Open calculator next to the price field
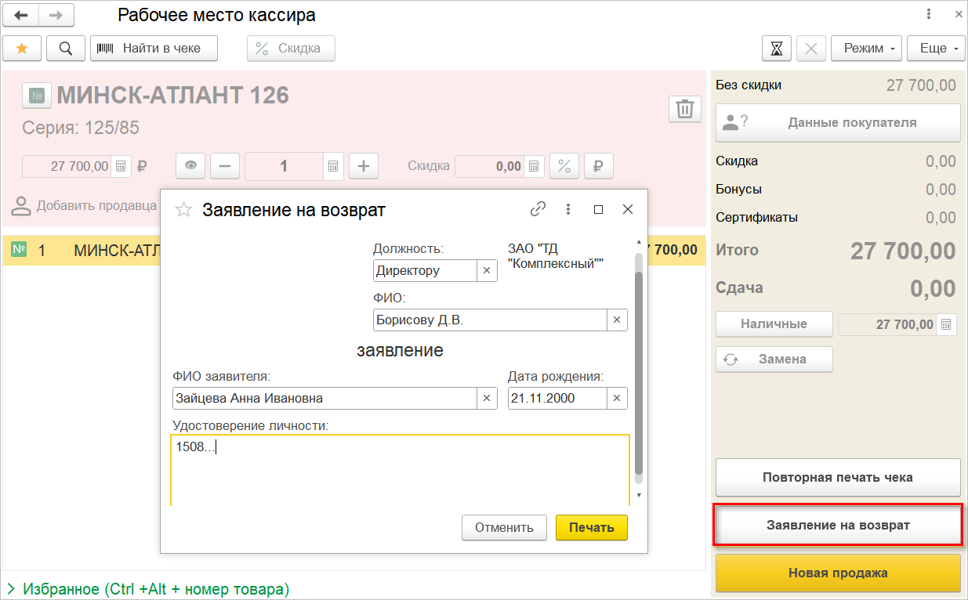This screenshot has height=600, width=968. tap(121, 166)
